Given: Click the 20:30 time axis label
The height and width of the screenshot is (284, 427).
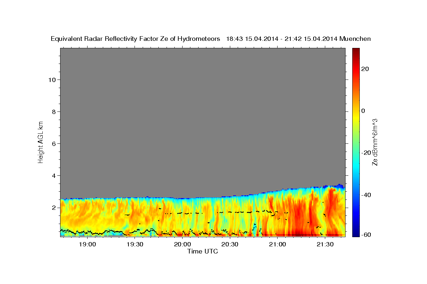Looking at the screenshot, I should click(230, 245).
